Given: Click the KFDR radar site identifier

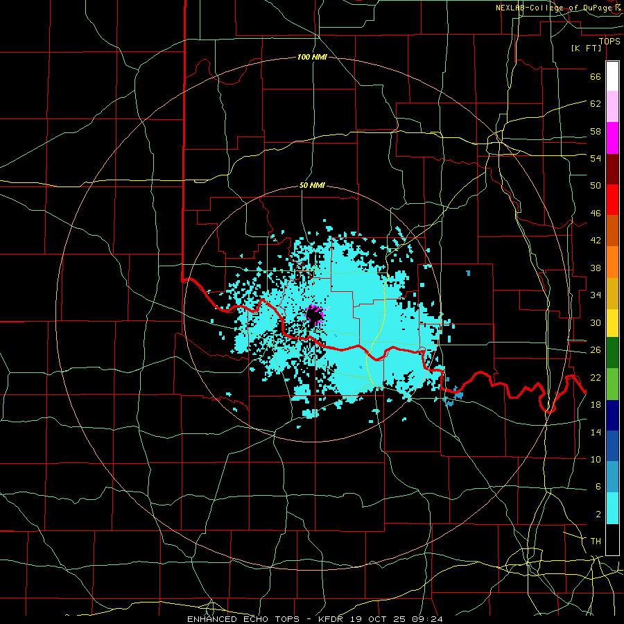Looking at the screenshot, I should coord(332,619).
